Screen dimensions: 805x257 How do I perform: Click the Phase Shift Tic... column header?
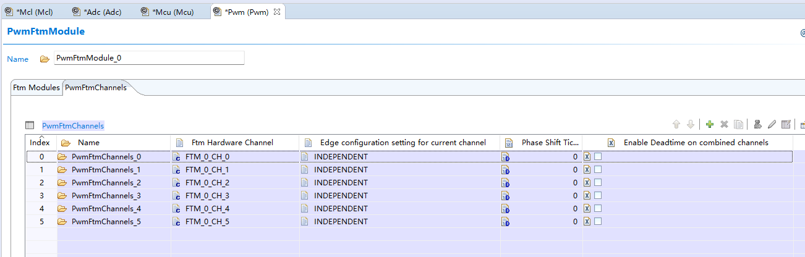point(541,143)
